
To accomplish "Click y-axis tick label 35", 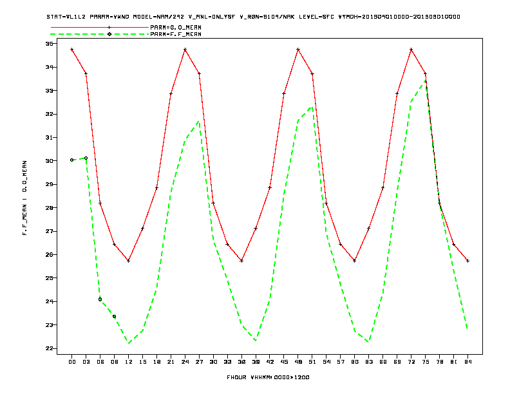I will tap(49, 44).
